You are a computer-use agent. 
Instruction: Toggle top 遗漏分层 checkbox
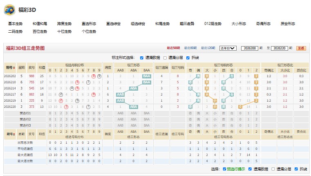click(x=165, y=58)
